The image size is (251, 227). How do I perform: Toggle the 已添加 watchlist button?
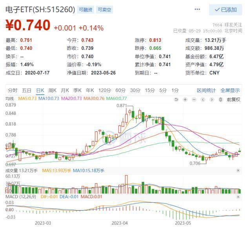click(x=226, y=9)
